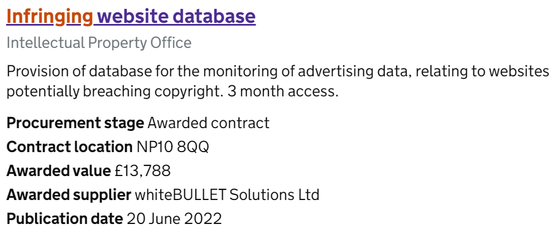Select the 20 June 2022 date
Screen dimensions: 552x234
(174, 218)
